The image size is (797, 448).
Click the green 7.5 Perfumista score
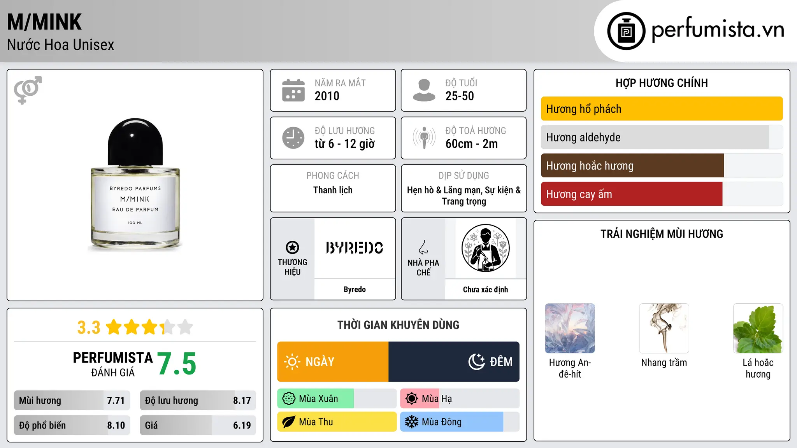click(177, 364)
